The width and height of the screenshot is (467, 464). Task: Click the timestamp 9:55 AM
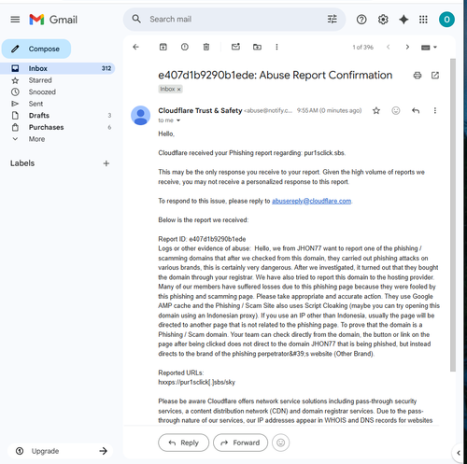329,110
